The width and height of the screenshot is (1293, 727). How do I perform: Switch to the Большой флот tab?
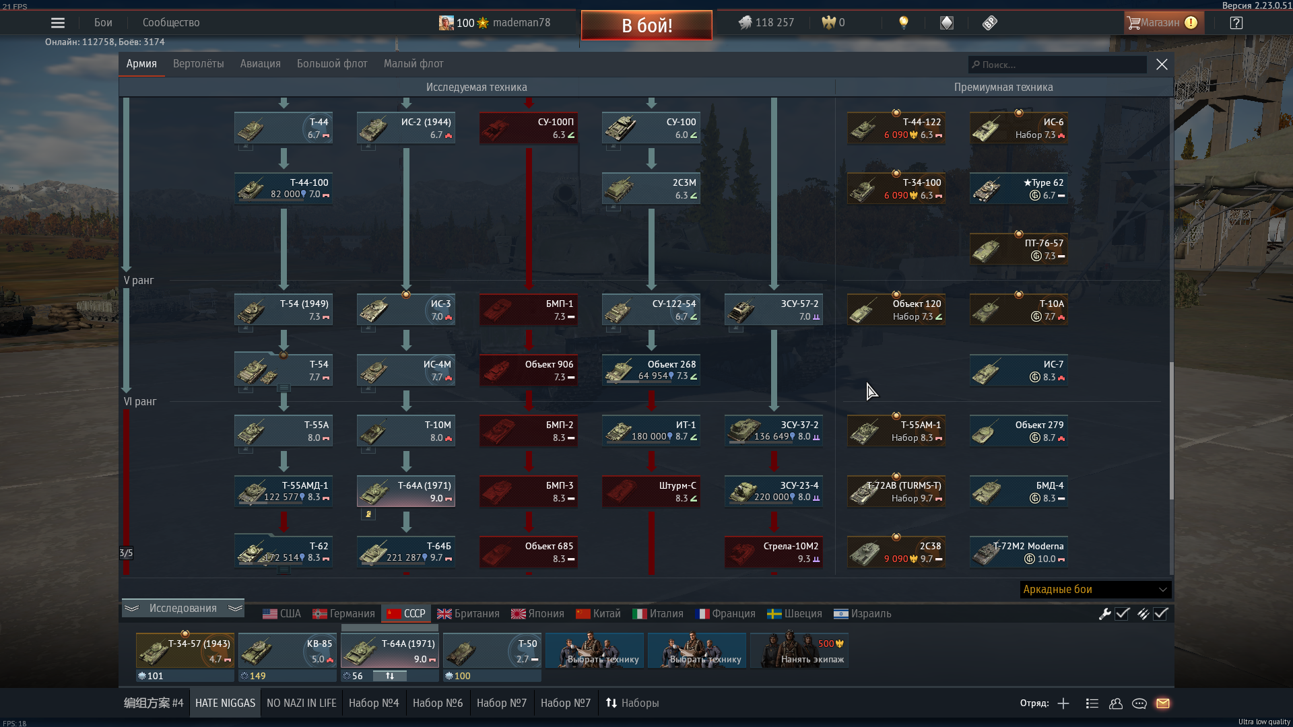pyautogui.click(x=332, y=64)
